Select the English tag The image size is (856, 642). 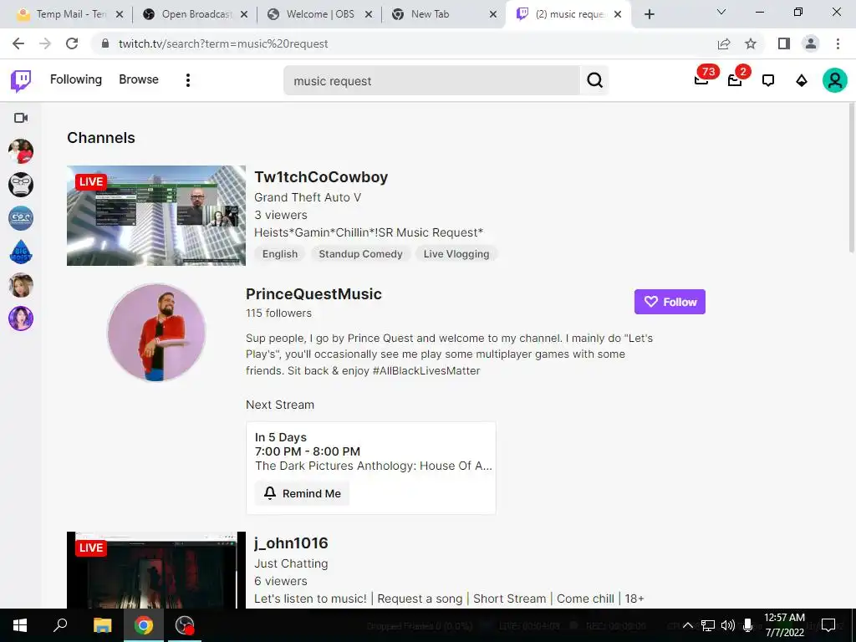(280, 254)
